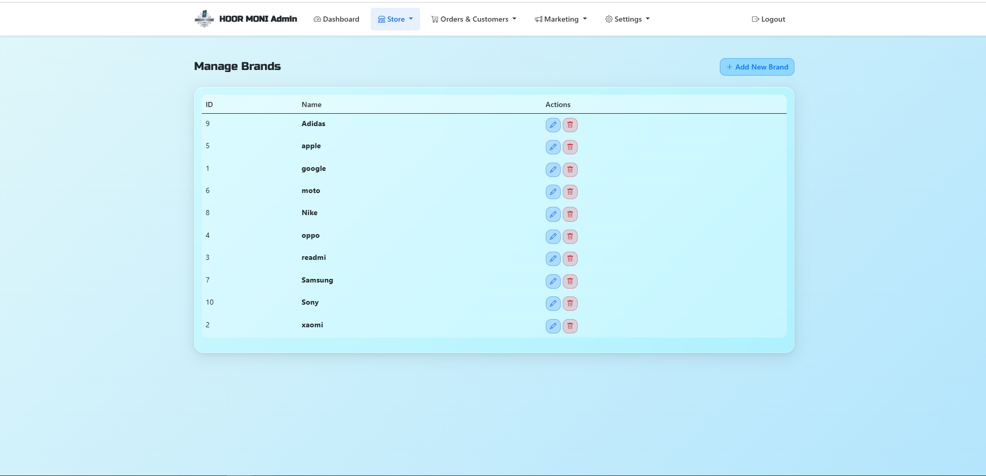Edit the Adidas brand
Screen dimensions: 986x476
(553, 125)
